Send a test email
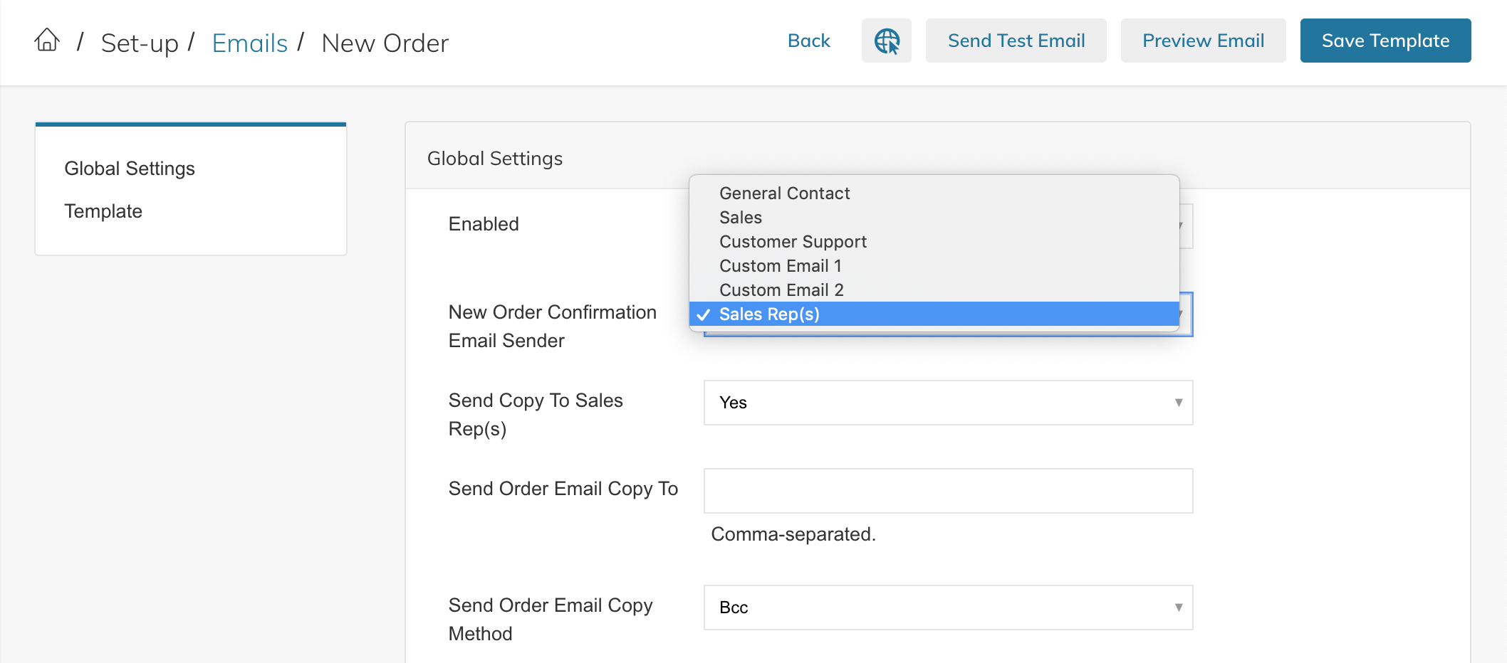Viewport: 1507px width, 663px height. 1016,41
